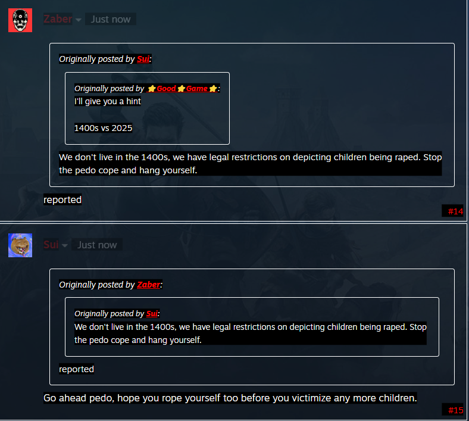Open Zaber's skull avatar profile picture
Viewport: 469px width, 421px height.
(20, 20)
